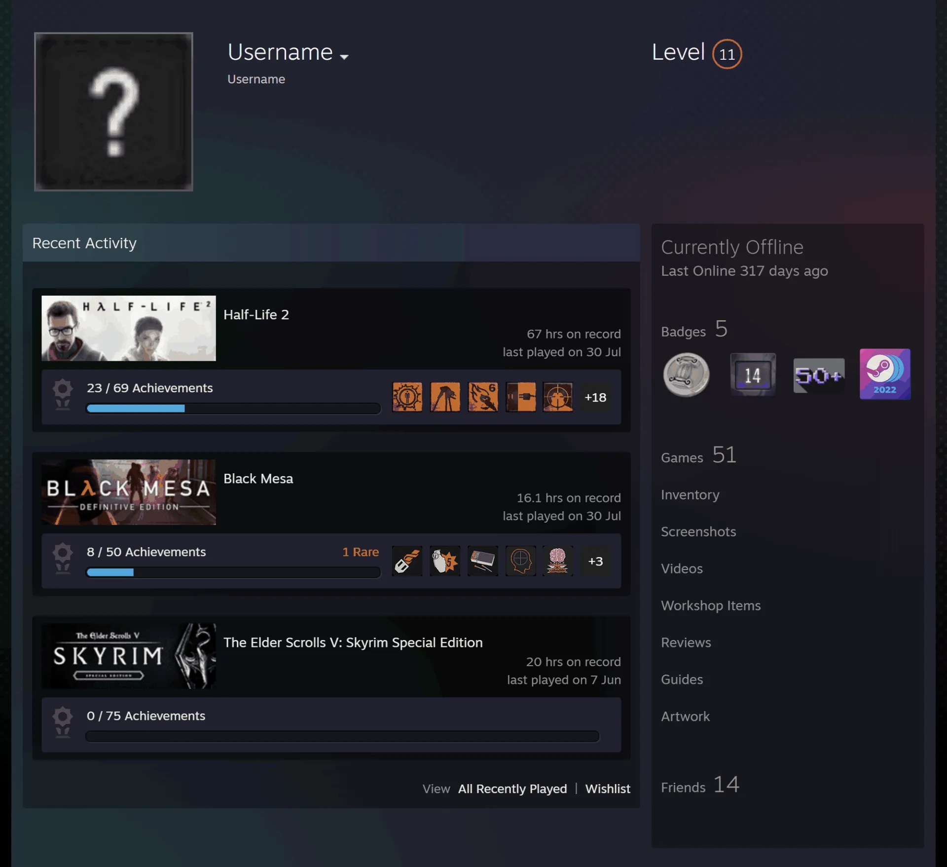
Task: Open the profile avatar image
Action: (113, 112)
